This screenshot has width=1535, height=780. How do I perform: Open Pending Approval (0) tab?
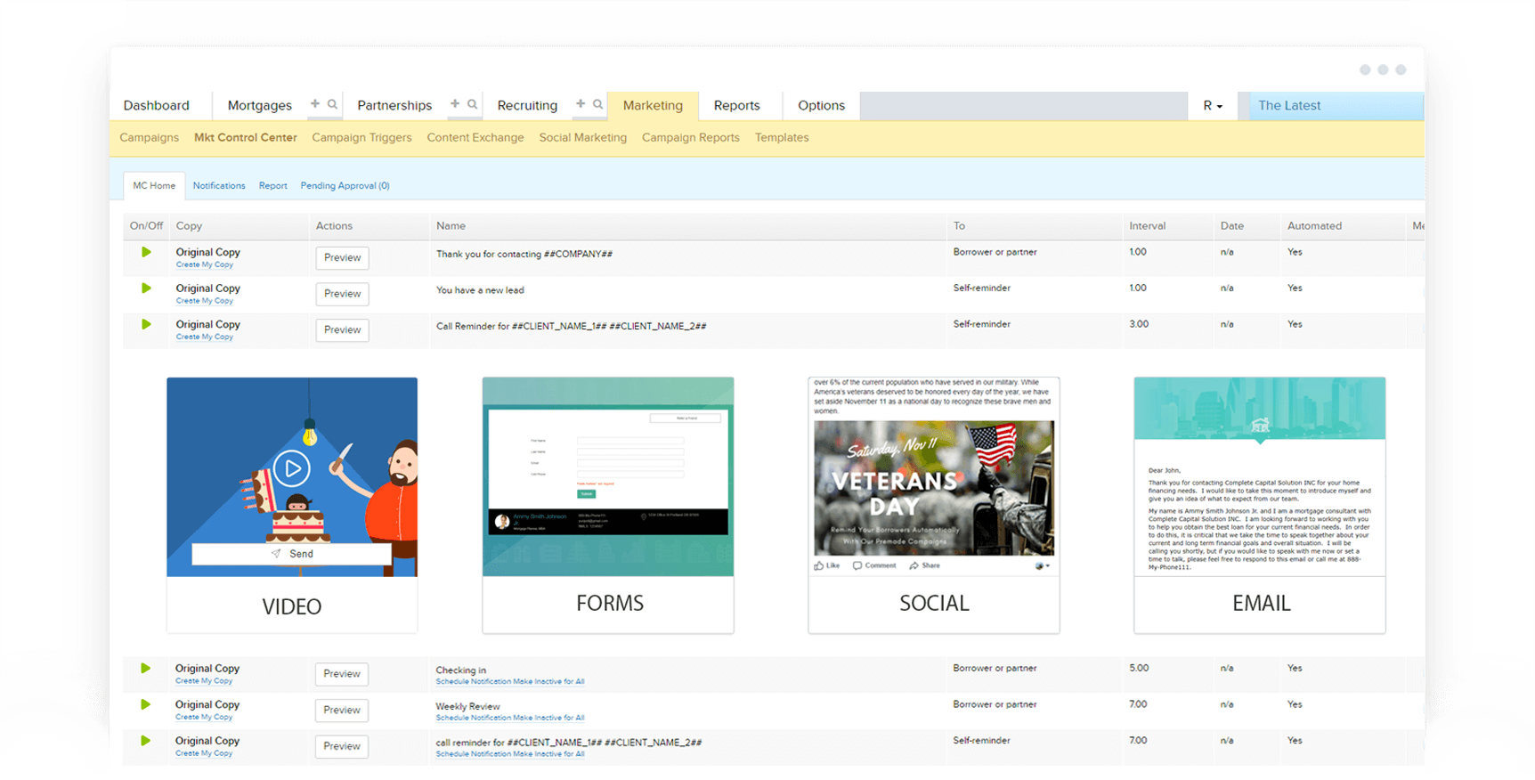tap(345, 186)
